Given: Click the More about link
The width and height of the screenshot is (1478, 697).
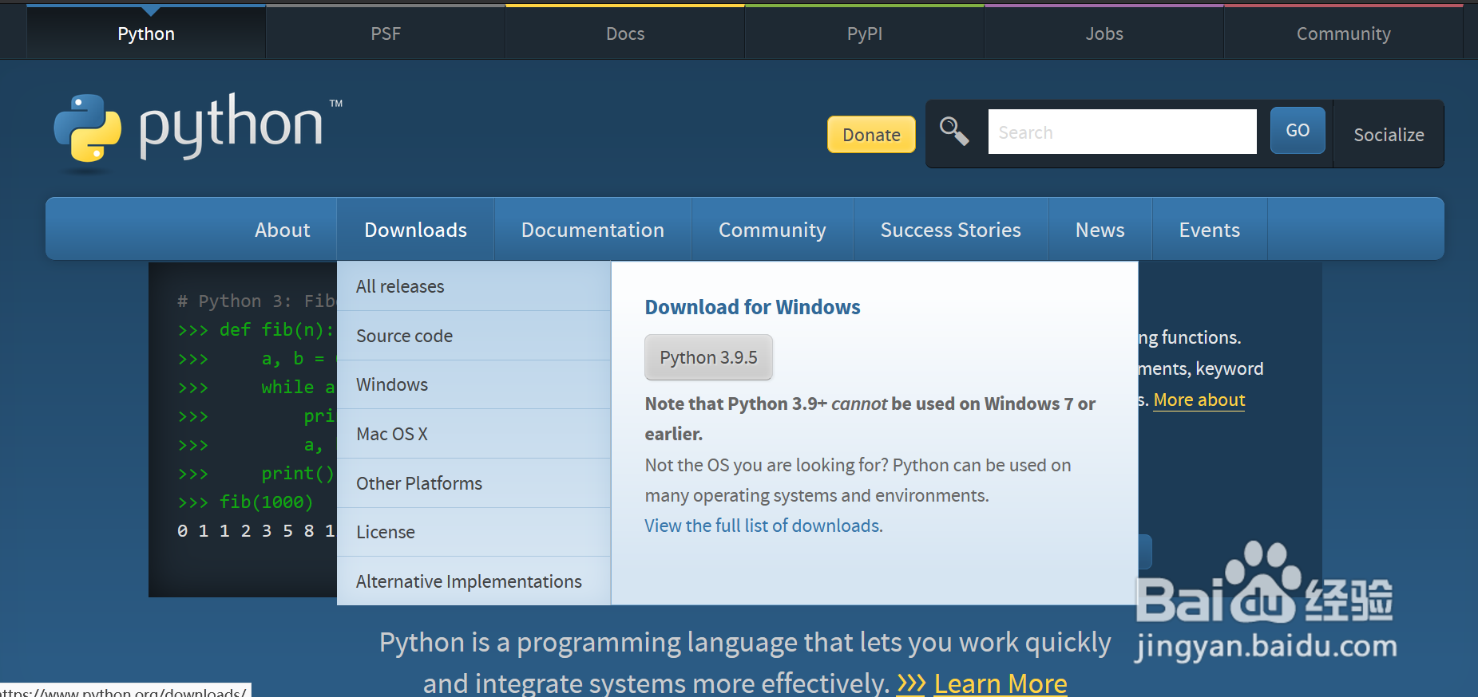Looking at the screenshot, I should pyautogui.click(x=1199, y=400).
